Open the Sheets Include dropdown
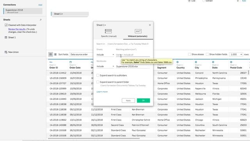 click(105, 55)
